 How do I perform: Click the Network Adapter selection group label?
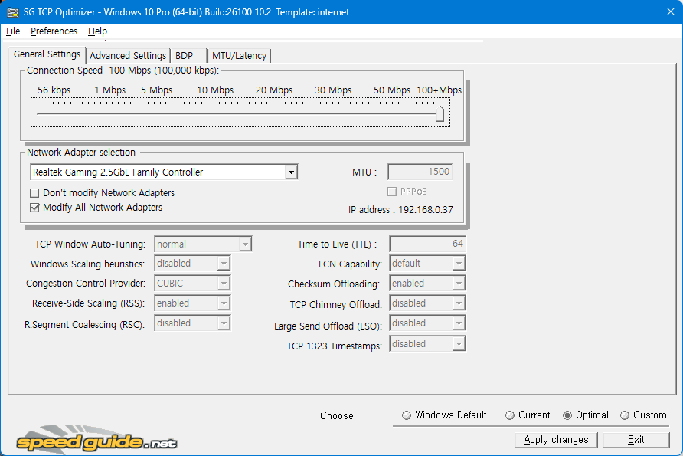coord(81,153)
